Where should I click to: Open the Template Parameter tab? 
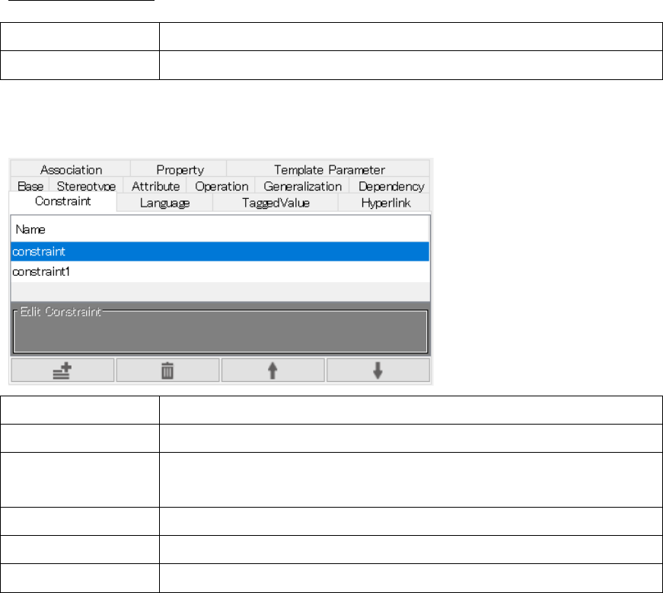[329, 169]
